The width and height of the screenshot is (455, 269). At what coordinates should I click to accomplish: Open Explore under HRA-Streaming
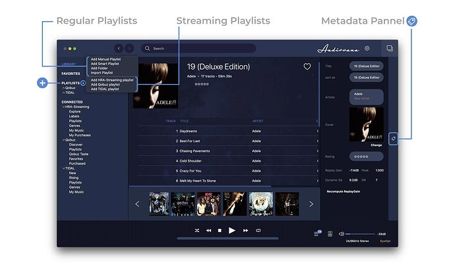point(75,111)
